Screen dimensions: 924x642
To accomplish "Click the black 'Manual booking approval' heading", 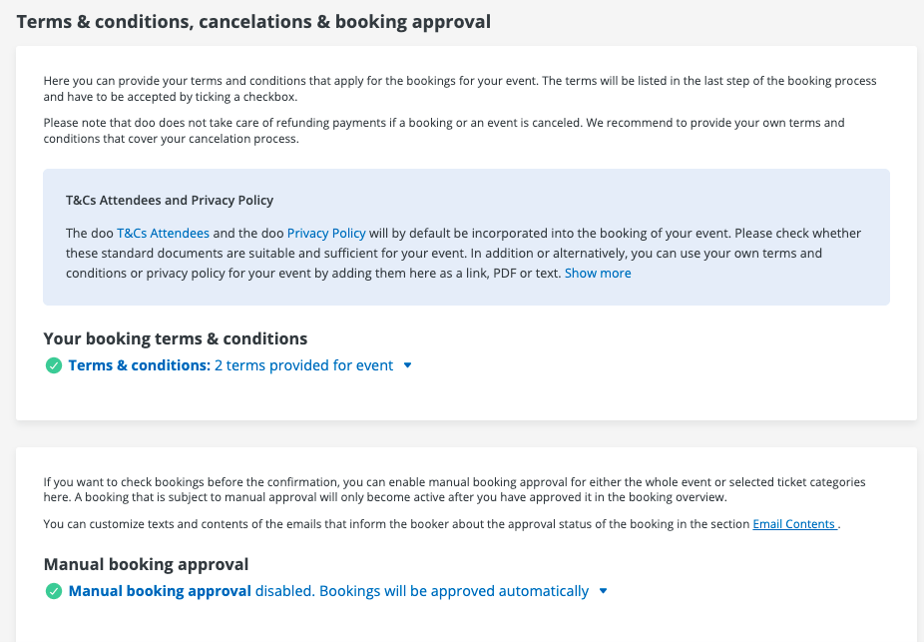I will [146, 564].
